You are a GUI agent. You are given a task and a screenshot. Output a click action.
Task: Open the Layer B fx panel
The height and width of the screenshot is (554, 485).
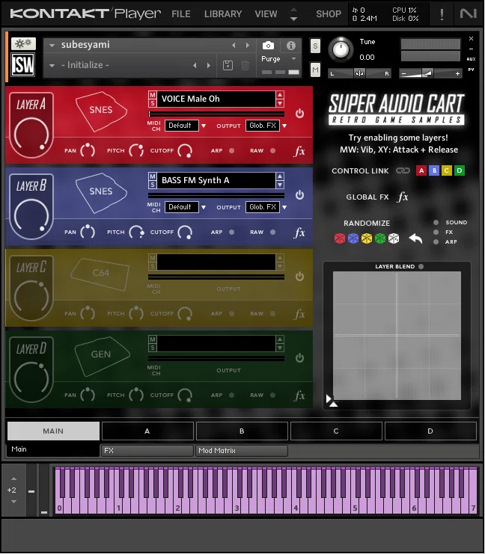[x=299, y=233]
